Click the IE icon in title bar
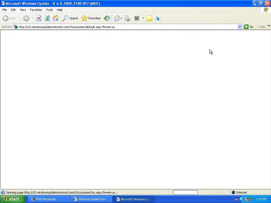The image size is (271, 203). click(x=2, y=3)
